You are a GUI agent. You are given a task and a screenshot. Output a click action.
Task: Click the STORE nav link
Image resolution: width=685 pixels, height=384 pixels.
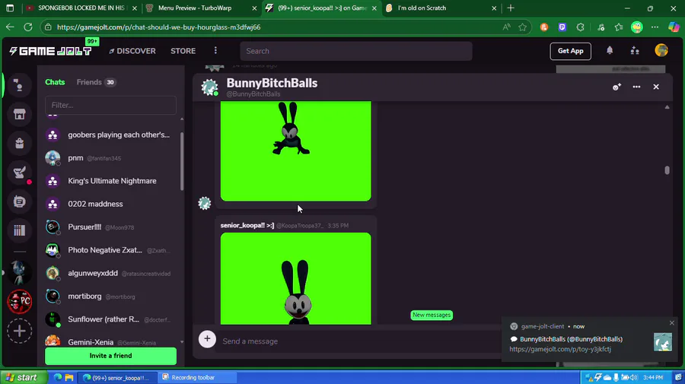pos(183,51)
